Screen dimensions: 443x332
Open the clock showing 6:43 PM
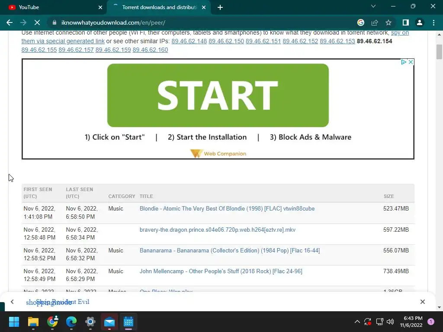point(411,322)
